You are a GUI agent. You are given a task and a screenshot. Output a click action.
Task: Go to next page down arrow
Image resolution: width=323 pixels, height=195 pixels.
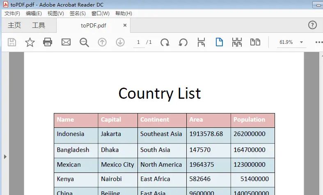(120, 42)
